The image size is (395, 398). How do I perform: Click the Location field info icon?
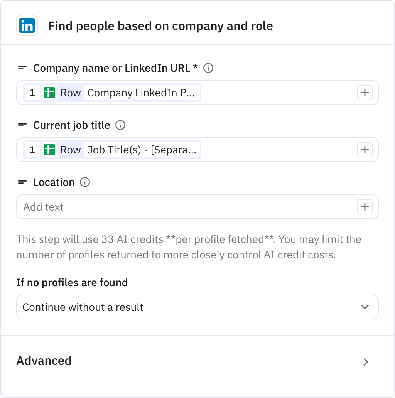click(x=85, y=182)
